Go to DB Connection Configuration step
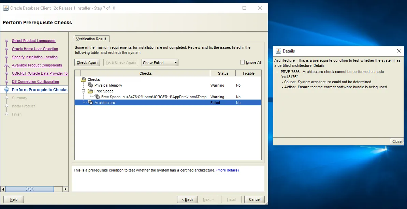This screenshot has height=209, width=407. [x=35, y=81]
